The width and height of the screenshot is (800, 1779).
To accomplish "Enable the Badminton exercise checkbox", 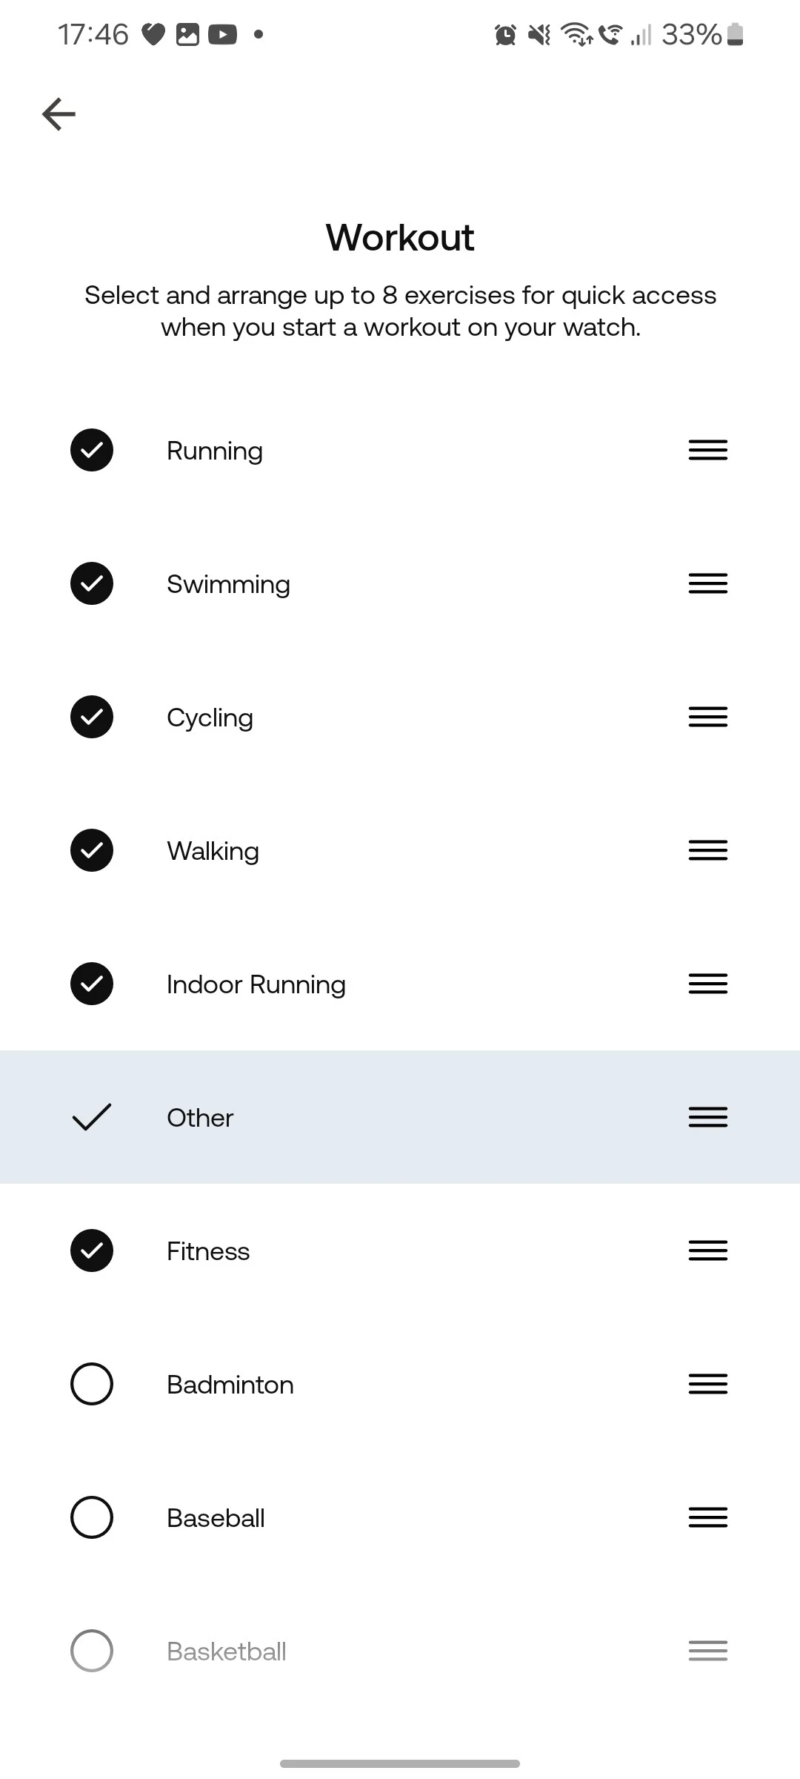I will coord(92,1384).
